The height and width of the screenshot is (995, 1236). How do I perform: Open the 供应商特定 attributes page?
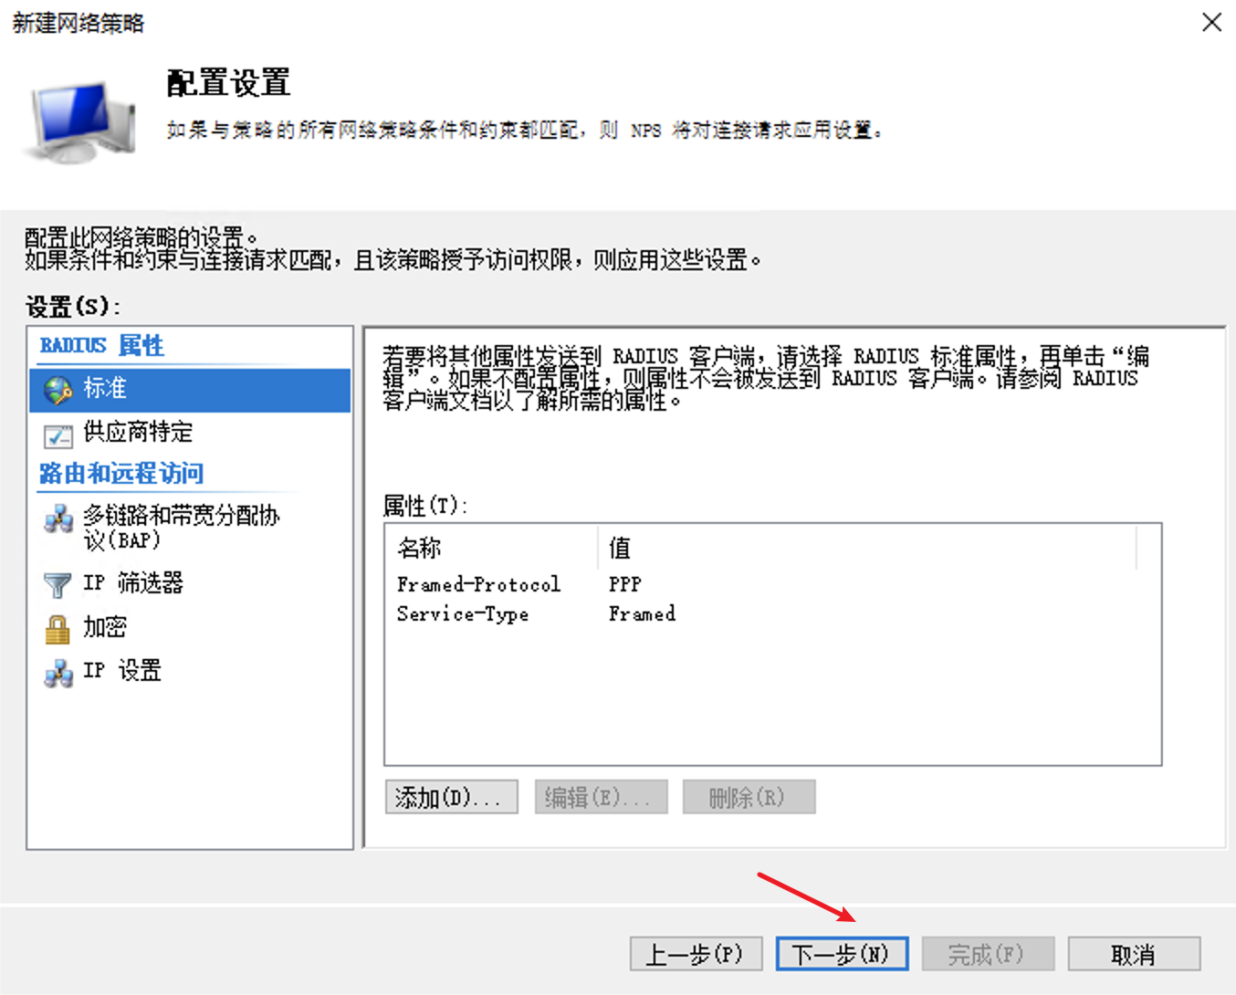(x=140, y=433)
